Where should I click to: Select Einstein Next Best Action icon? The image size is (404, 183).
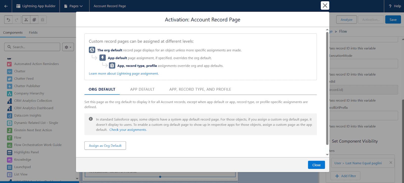tap(10, 130)
